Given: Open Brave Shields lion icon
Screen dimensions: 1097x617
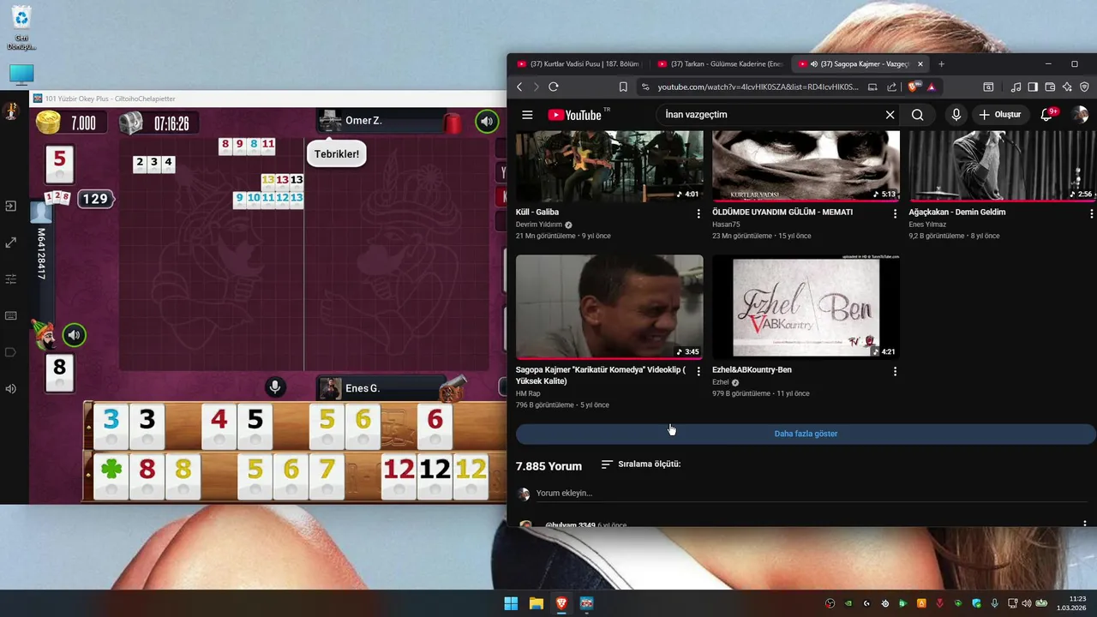Looking at the screenshot, I should click(914, 87).
